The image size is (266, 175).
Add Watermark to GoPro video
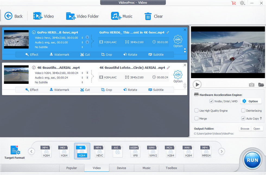coord(59,55)
